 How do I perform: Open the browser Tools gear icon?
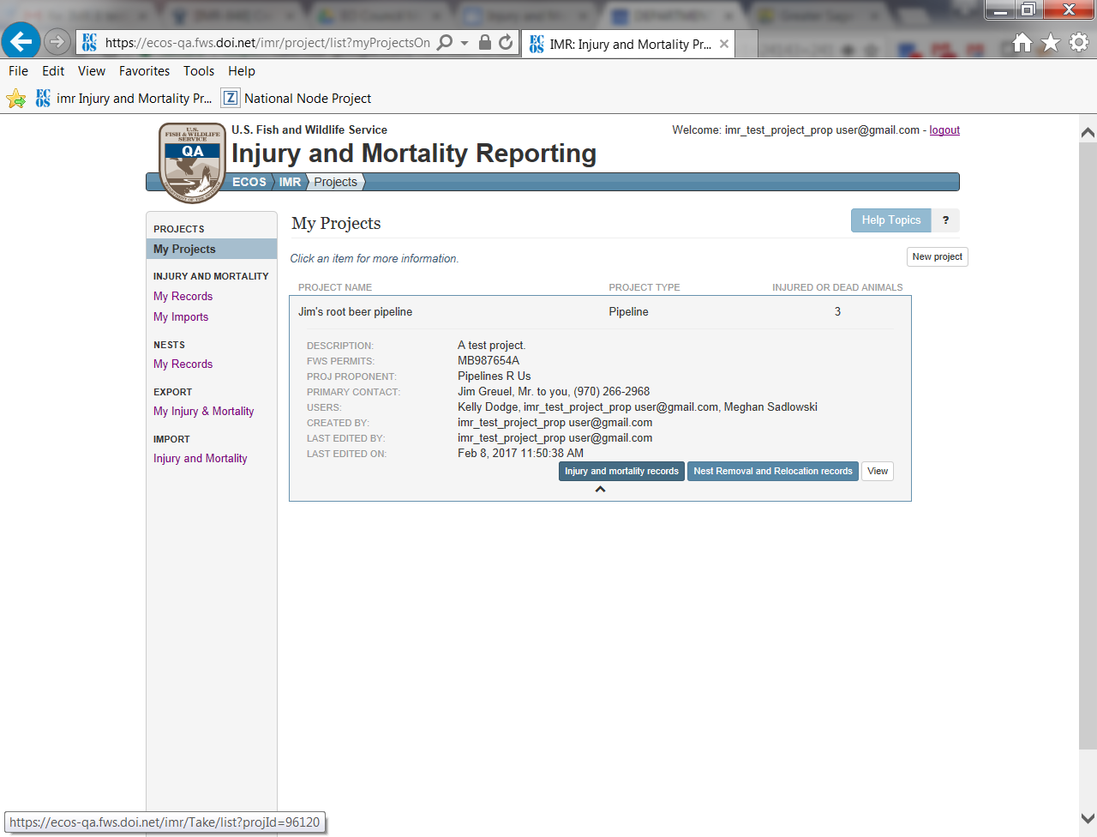1079,43
